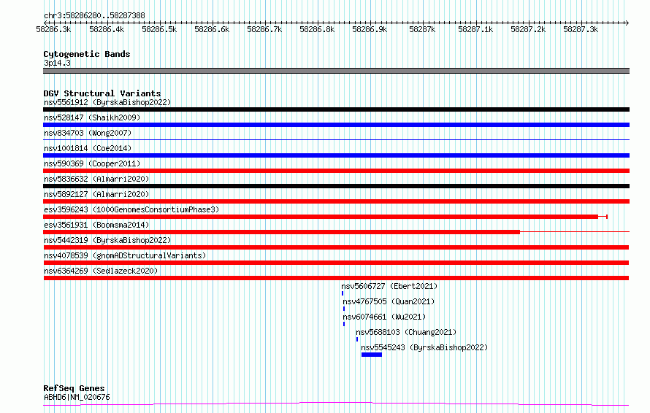Select the small blue nsv6074661 variant marker

pyautogui.click(x=344, y=324)
